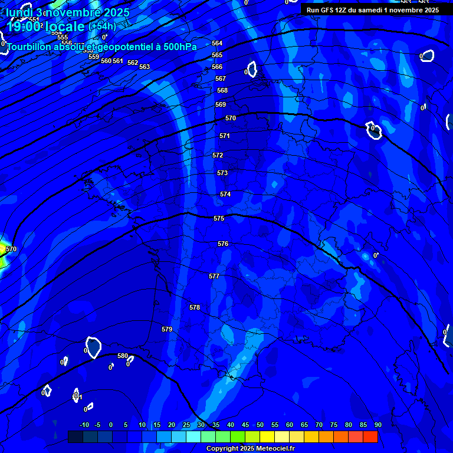Click the 578 isohypse value label
Viewport: 453px width, 453px height.
(195, 307)
